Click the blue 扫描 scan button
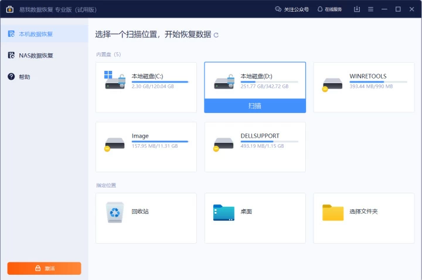The image size is (422, 280). (x=255, y=105)
